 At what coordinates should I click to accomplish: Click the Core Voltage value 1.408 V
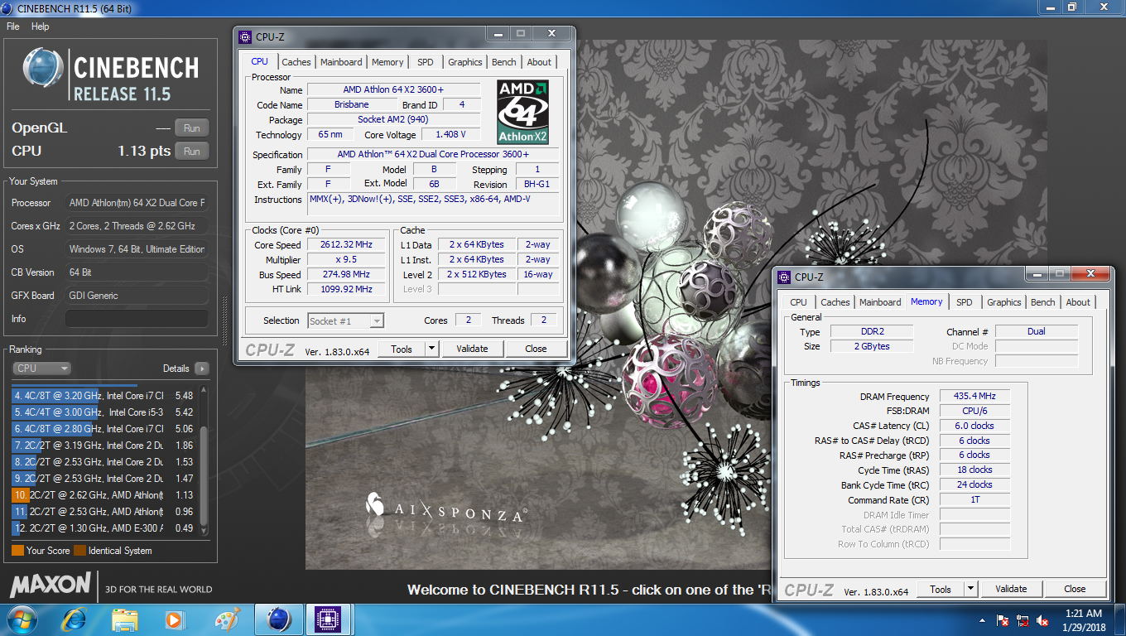point(450,134)
